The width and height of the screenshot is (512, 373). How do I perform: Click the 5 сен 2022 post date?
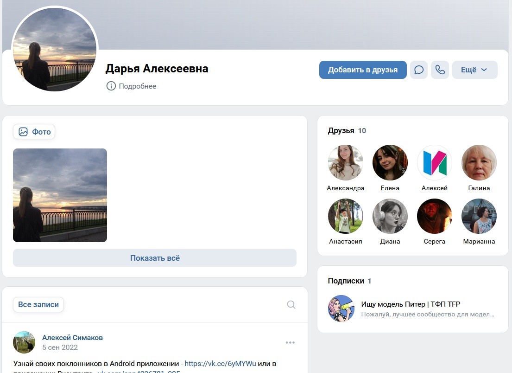coord(60,347)
